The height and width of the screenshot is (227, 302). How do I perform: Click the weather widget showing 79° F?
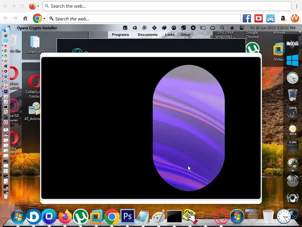coord(292,130)
